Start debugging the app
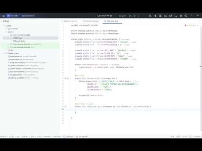The width and height of the screenshot is (202, 151). 134,16
